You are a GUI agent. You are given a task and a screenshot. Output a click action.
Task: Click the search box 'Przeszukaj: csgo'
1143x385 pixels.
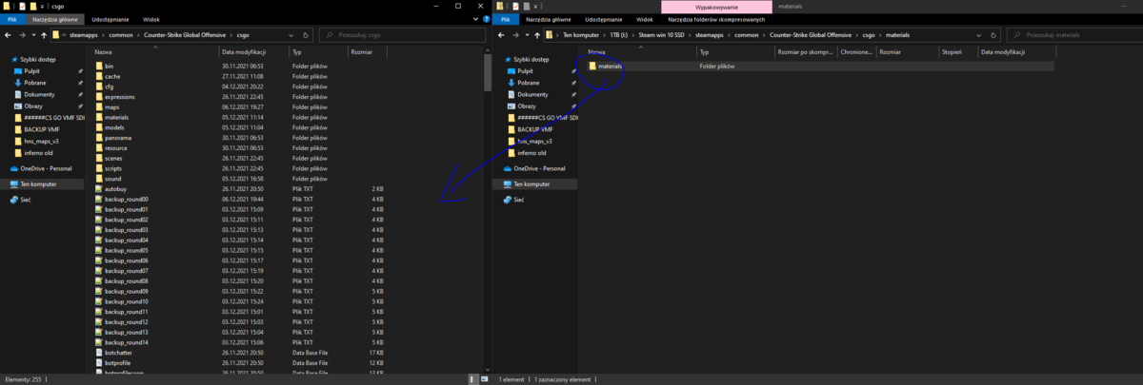pos(404,35)
